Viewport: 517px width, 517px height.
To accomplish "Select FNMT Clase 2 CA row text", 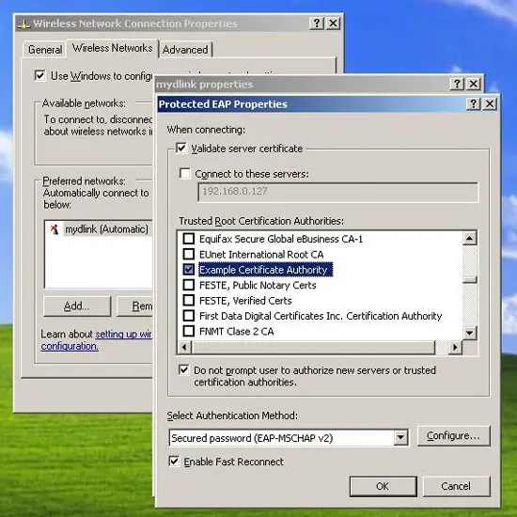I will pyautogui.click(x=236, y=331).
